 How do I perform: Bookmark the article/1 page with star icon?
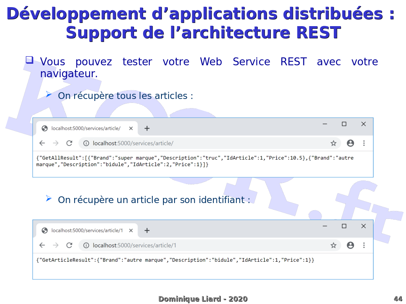(333, 245)
